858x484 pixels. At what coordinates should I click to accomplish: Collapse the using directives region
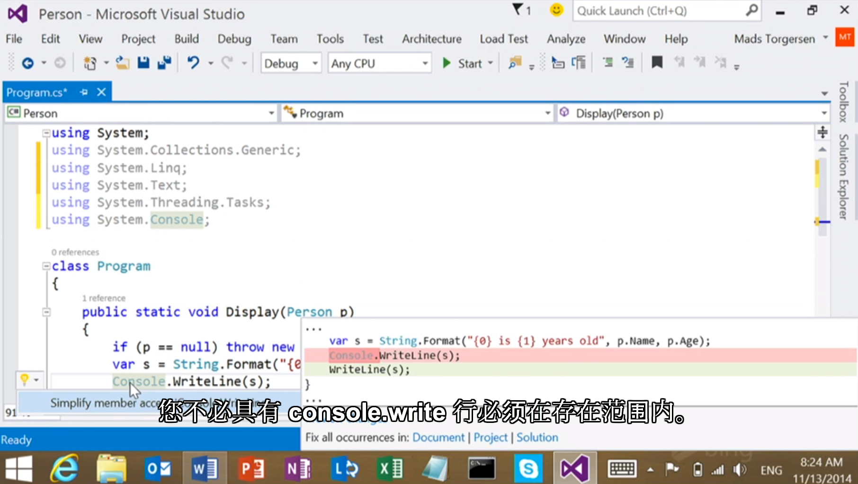tap(46, 133)
